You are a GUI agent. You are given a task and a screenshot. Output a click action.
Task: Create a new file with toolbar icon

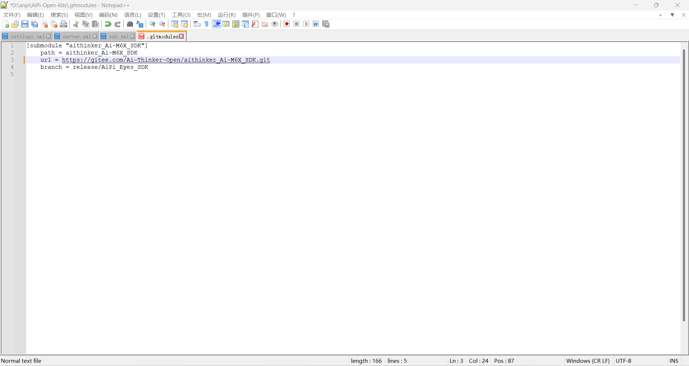(x=6, y=24)
